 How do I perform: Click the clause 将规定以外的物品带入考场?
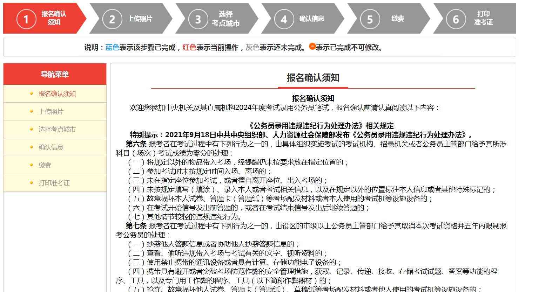point(237,162)
